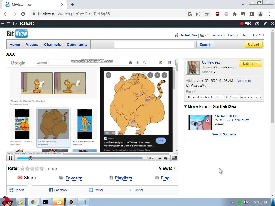275x206 pixels.
Task: Go to the Home tab
Action: click(x=15, y=45)
